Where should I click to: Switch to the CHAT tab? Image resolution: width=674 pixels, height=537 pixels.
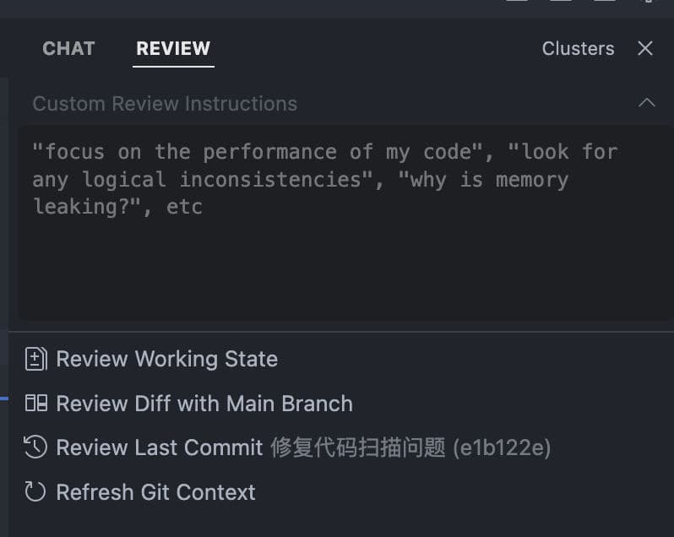tap(68, 48)
